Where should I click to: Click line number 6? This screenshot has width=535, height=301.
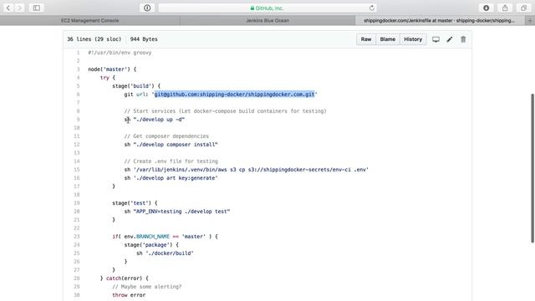[78, 94]
